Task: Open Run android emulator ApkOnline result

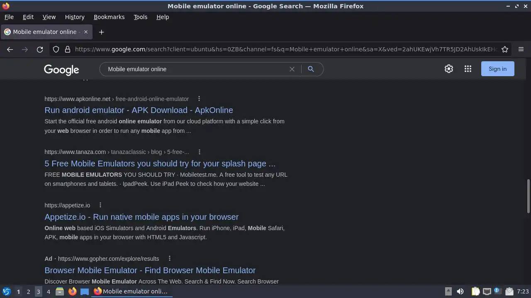Action: (x=139, y=110)
